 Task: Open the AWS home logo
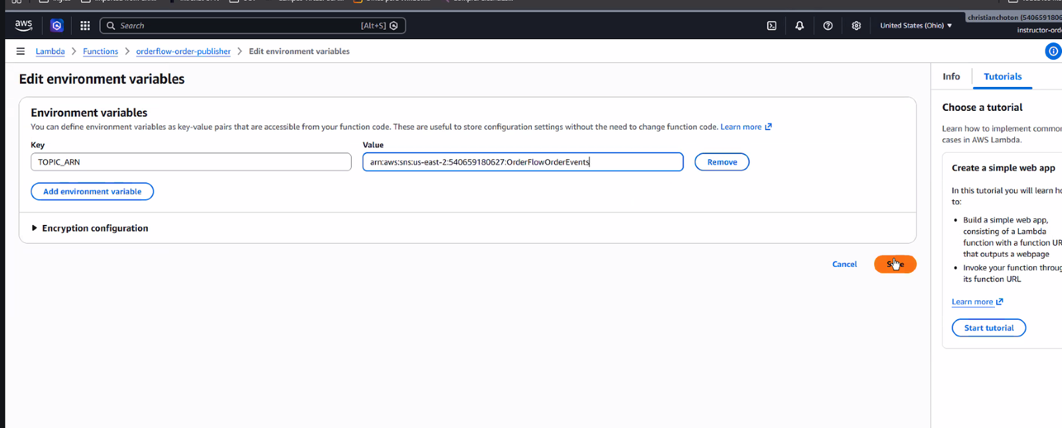(x=24, y=25)
